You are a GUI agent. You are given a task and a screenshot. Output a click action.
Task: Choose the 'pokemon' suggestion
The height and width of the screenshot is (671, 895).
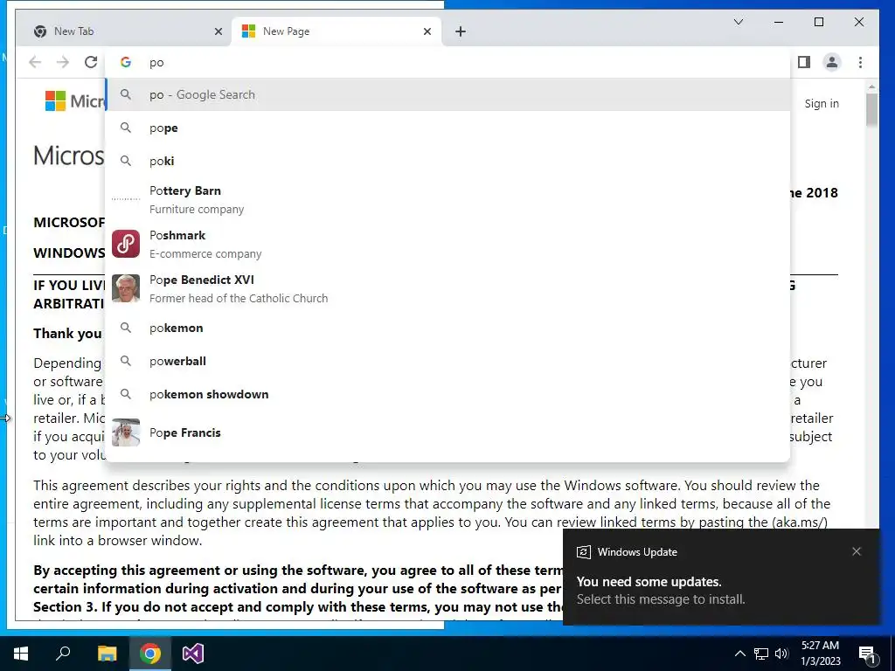pos(448,329)
